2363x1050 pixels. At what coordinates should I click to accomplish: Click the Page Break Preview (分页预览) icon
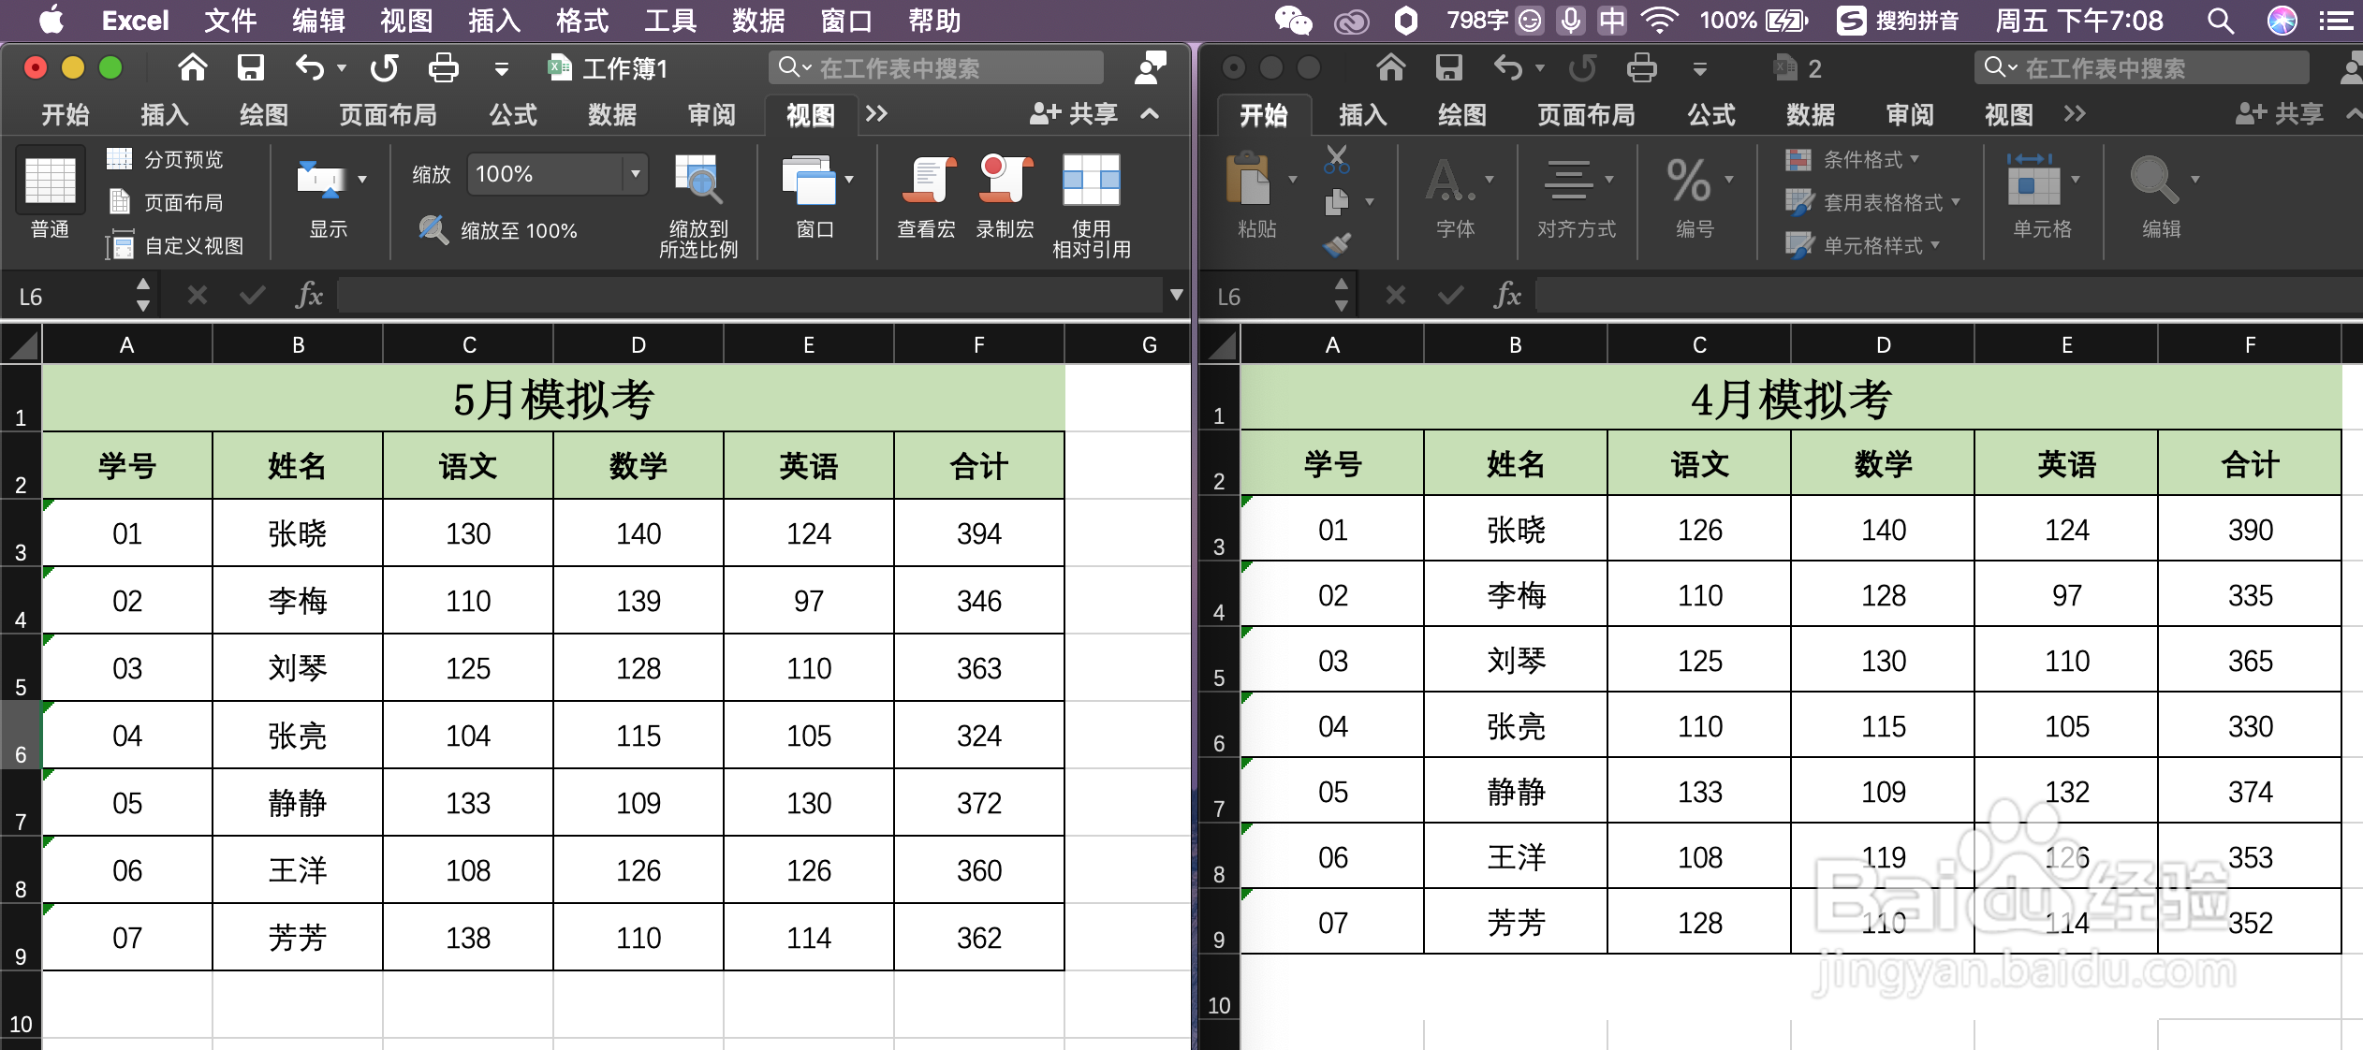click(119, 159)
